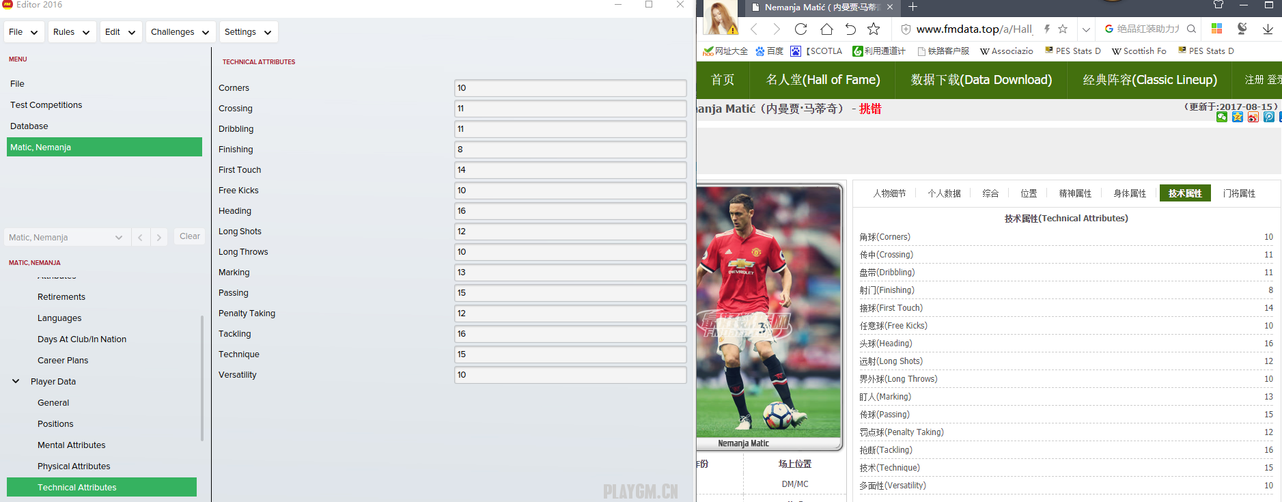The width and height of the screenshot is (1282, 502).
Task: Open the 【SCOTLA bookmark
Action: [x=816, y=51]
